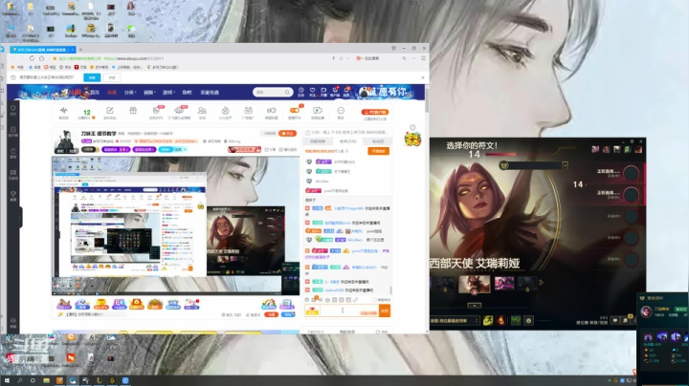The image size is (689, 386).
Task: Expand the up-arrow tab under skin carousel
Action: [x=474, y=306]
